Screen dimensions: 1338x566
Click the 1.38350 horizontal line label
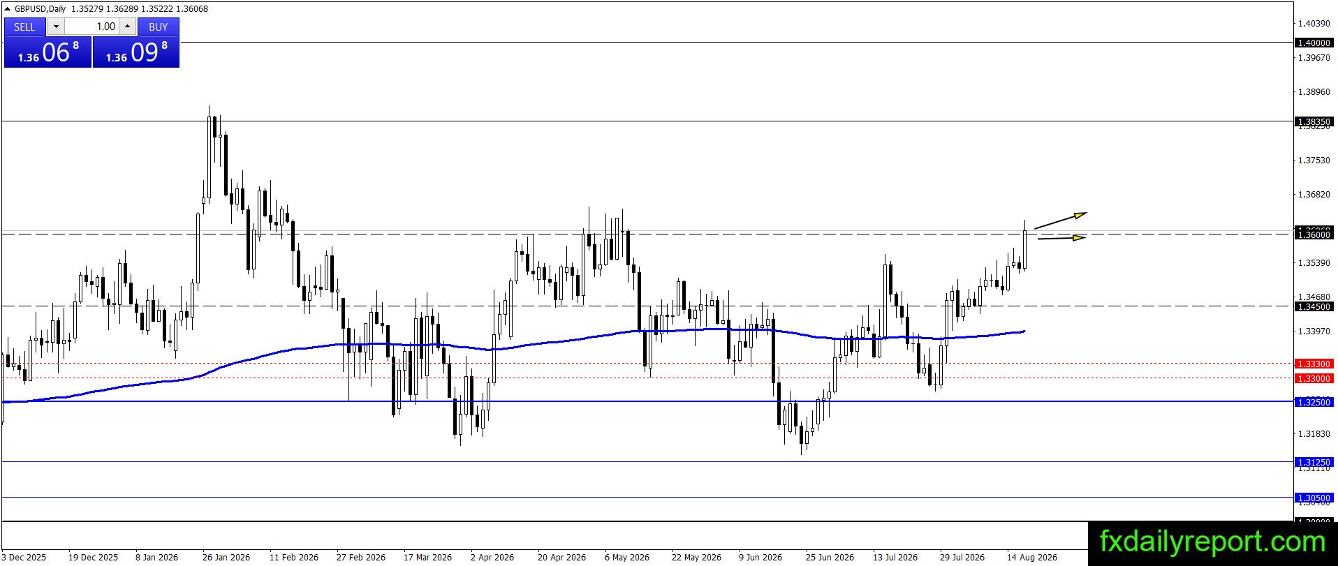point(1314,121)
